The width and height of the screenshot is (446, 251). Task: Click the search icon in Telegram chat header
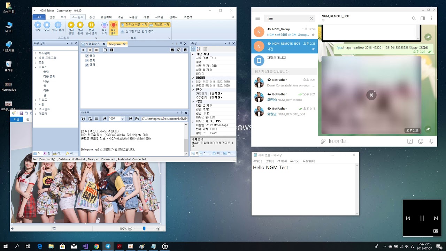pyautogui.click(x=414, y=18)
